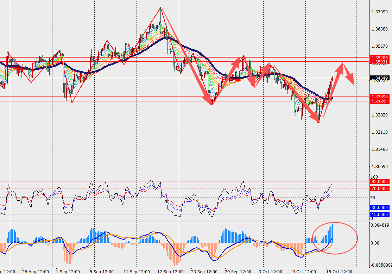Click the 15 Oct 12:00 time label
This screenshot has height=274, width=392.
pyautogui.click(x=339, y=272)
